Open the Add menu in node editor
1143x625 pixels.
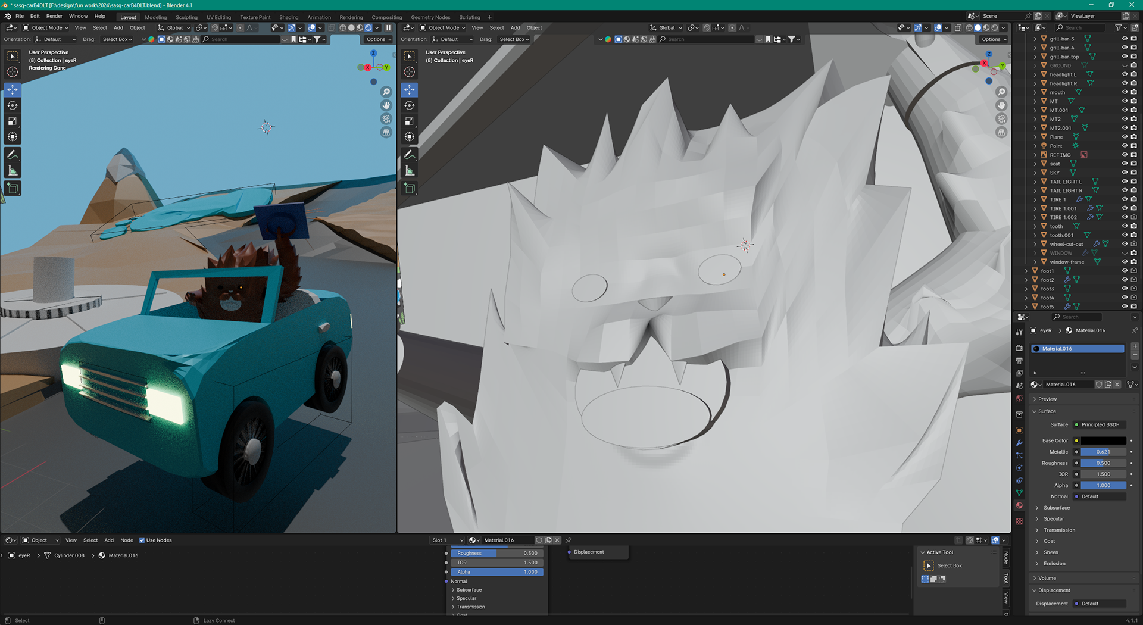coord(109,540)
